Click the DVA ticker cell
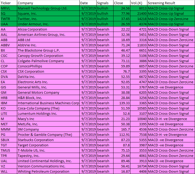195x174 pixels. pyautogui.click(x=8, y=77)
